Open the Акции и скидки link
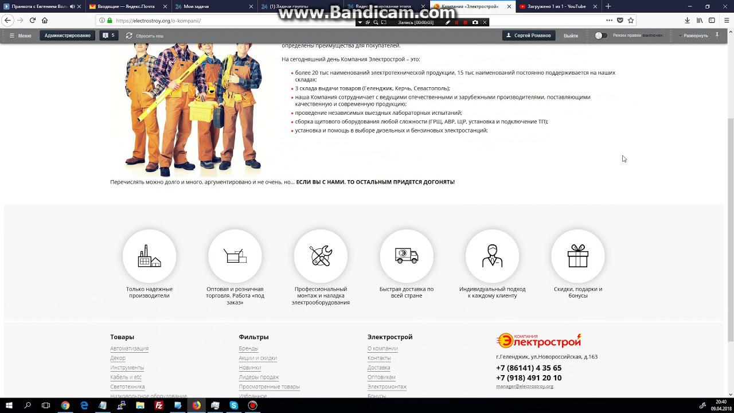 pos(257,358)
